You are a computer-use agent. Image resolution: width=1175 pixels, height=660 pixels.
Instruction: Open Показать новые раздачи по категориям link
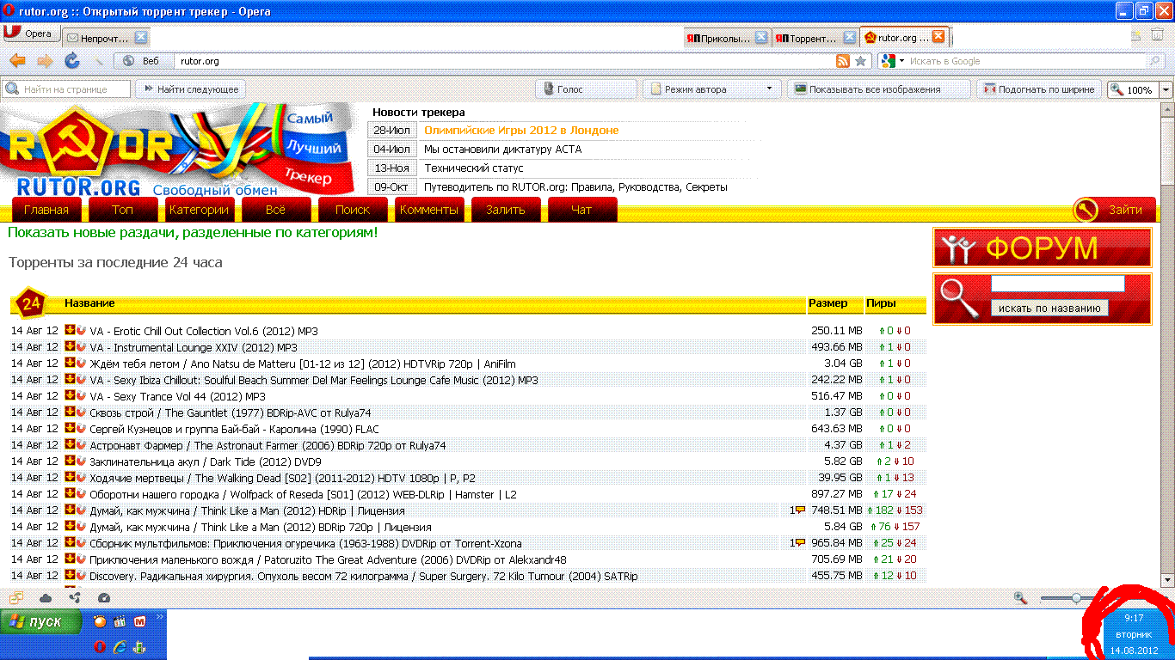click(193, 233)
